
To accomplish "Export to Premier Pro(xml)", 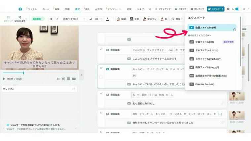I will [x=212, y=84].
